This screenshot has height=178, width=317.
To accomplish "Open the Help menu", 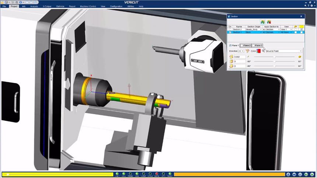I will [x=141, y=6].
